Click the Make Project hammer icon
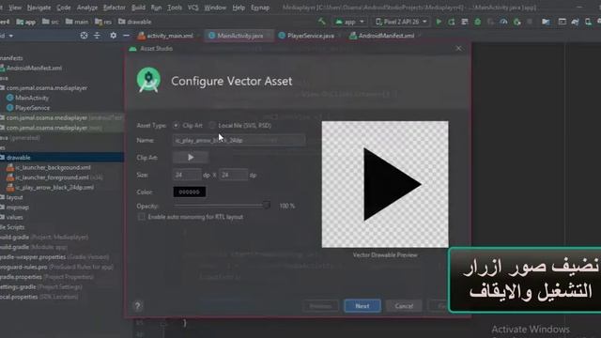This screenshot has width=601, height=338. (322, 22)
